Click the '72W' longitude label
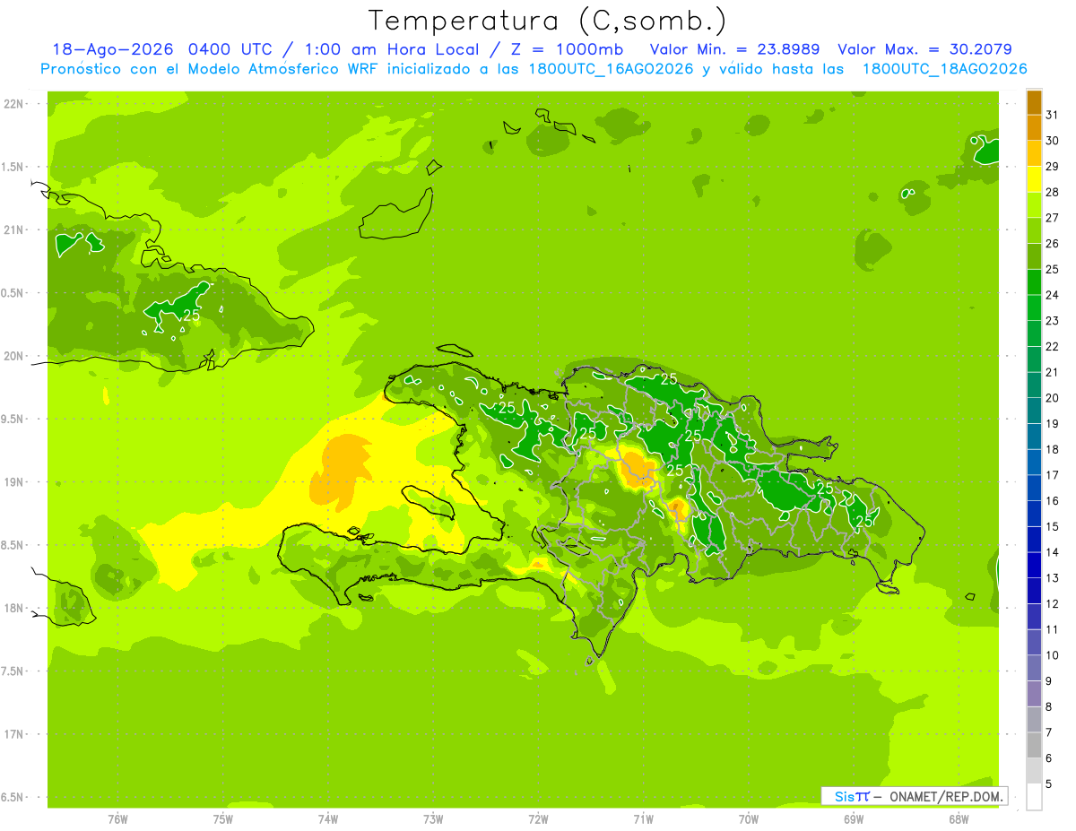 [x=538, y=819]
